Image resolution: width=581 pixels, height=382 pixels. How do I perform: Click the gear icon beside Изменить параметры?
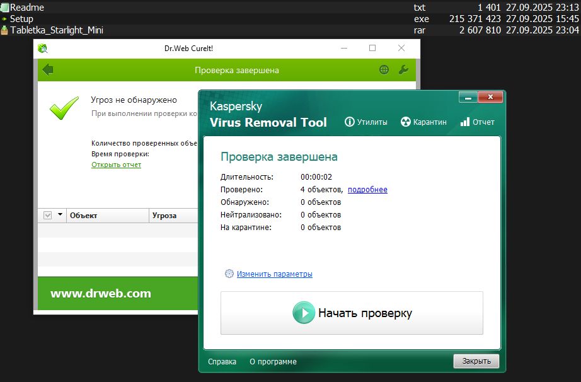229,274
